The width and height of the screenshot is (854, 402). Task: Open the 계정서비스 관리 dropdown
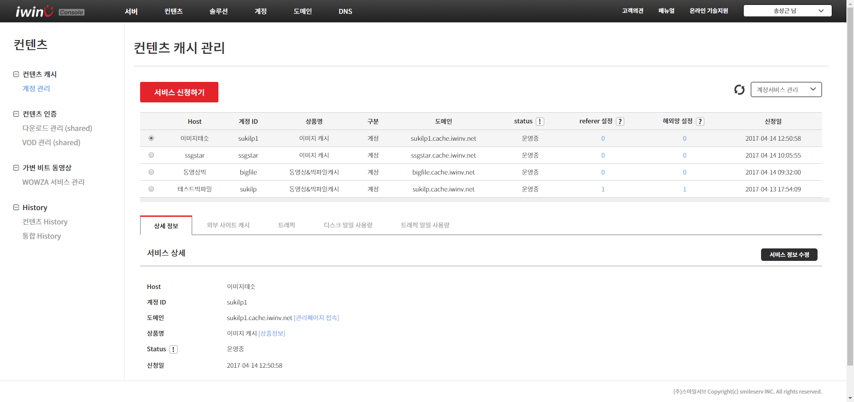coord(786,89)
